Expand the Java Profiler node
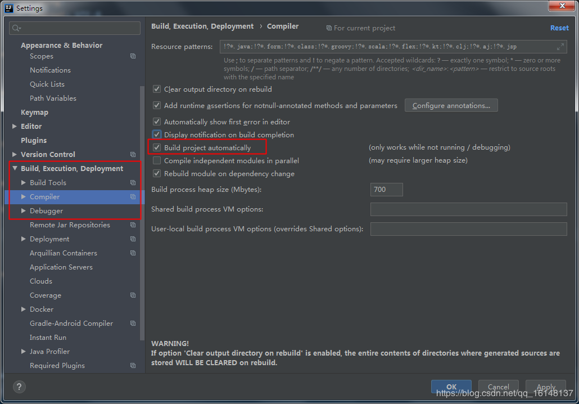 tap(23, 351)
